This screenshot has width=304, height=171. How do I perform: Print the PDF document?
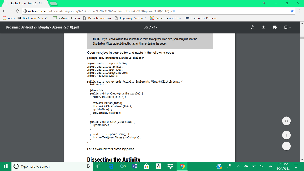coord(275,27)
